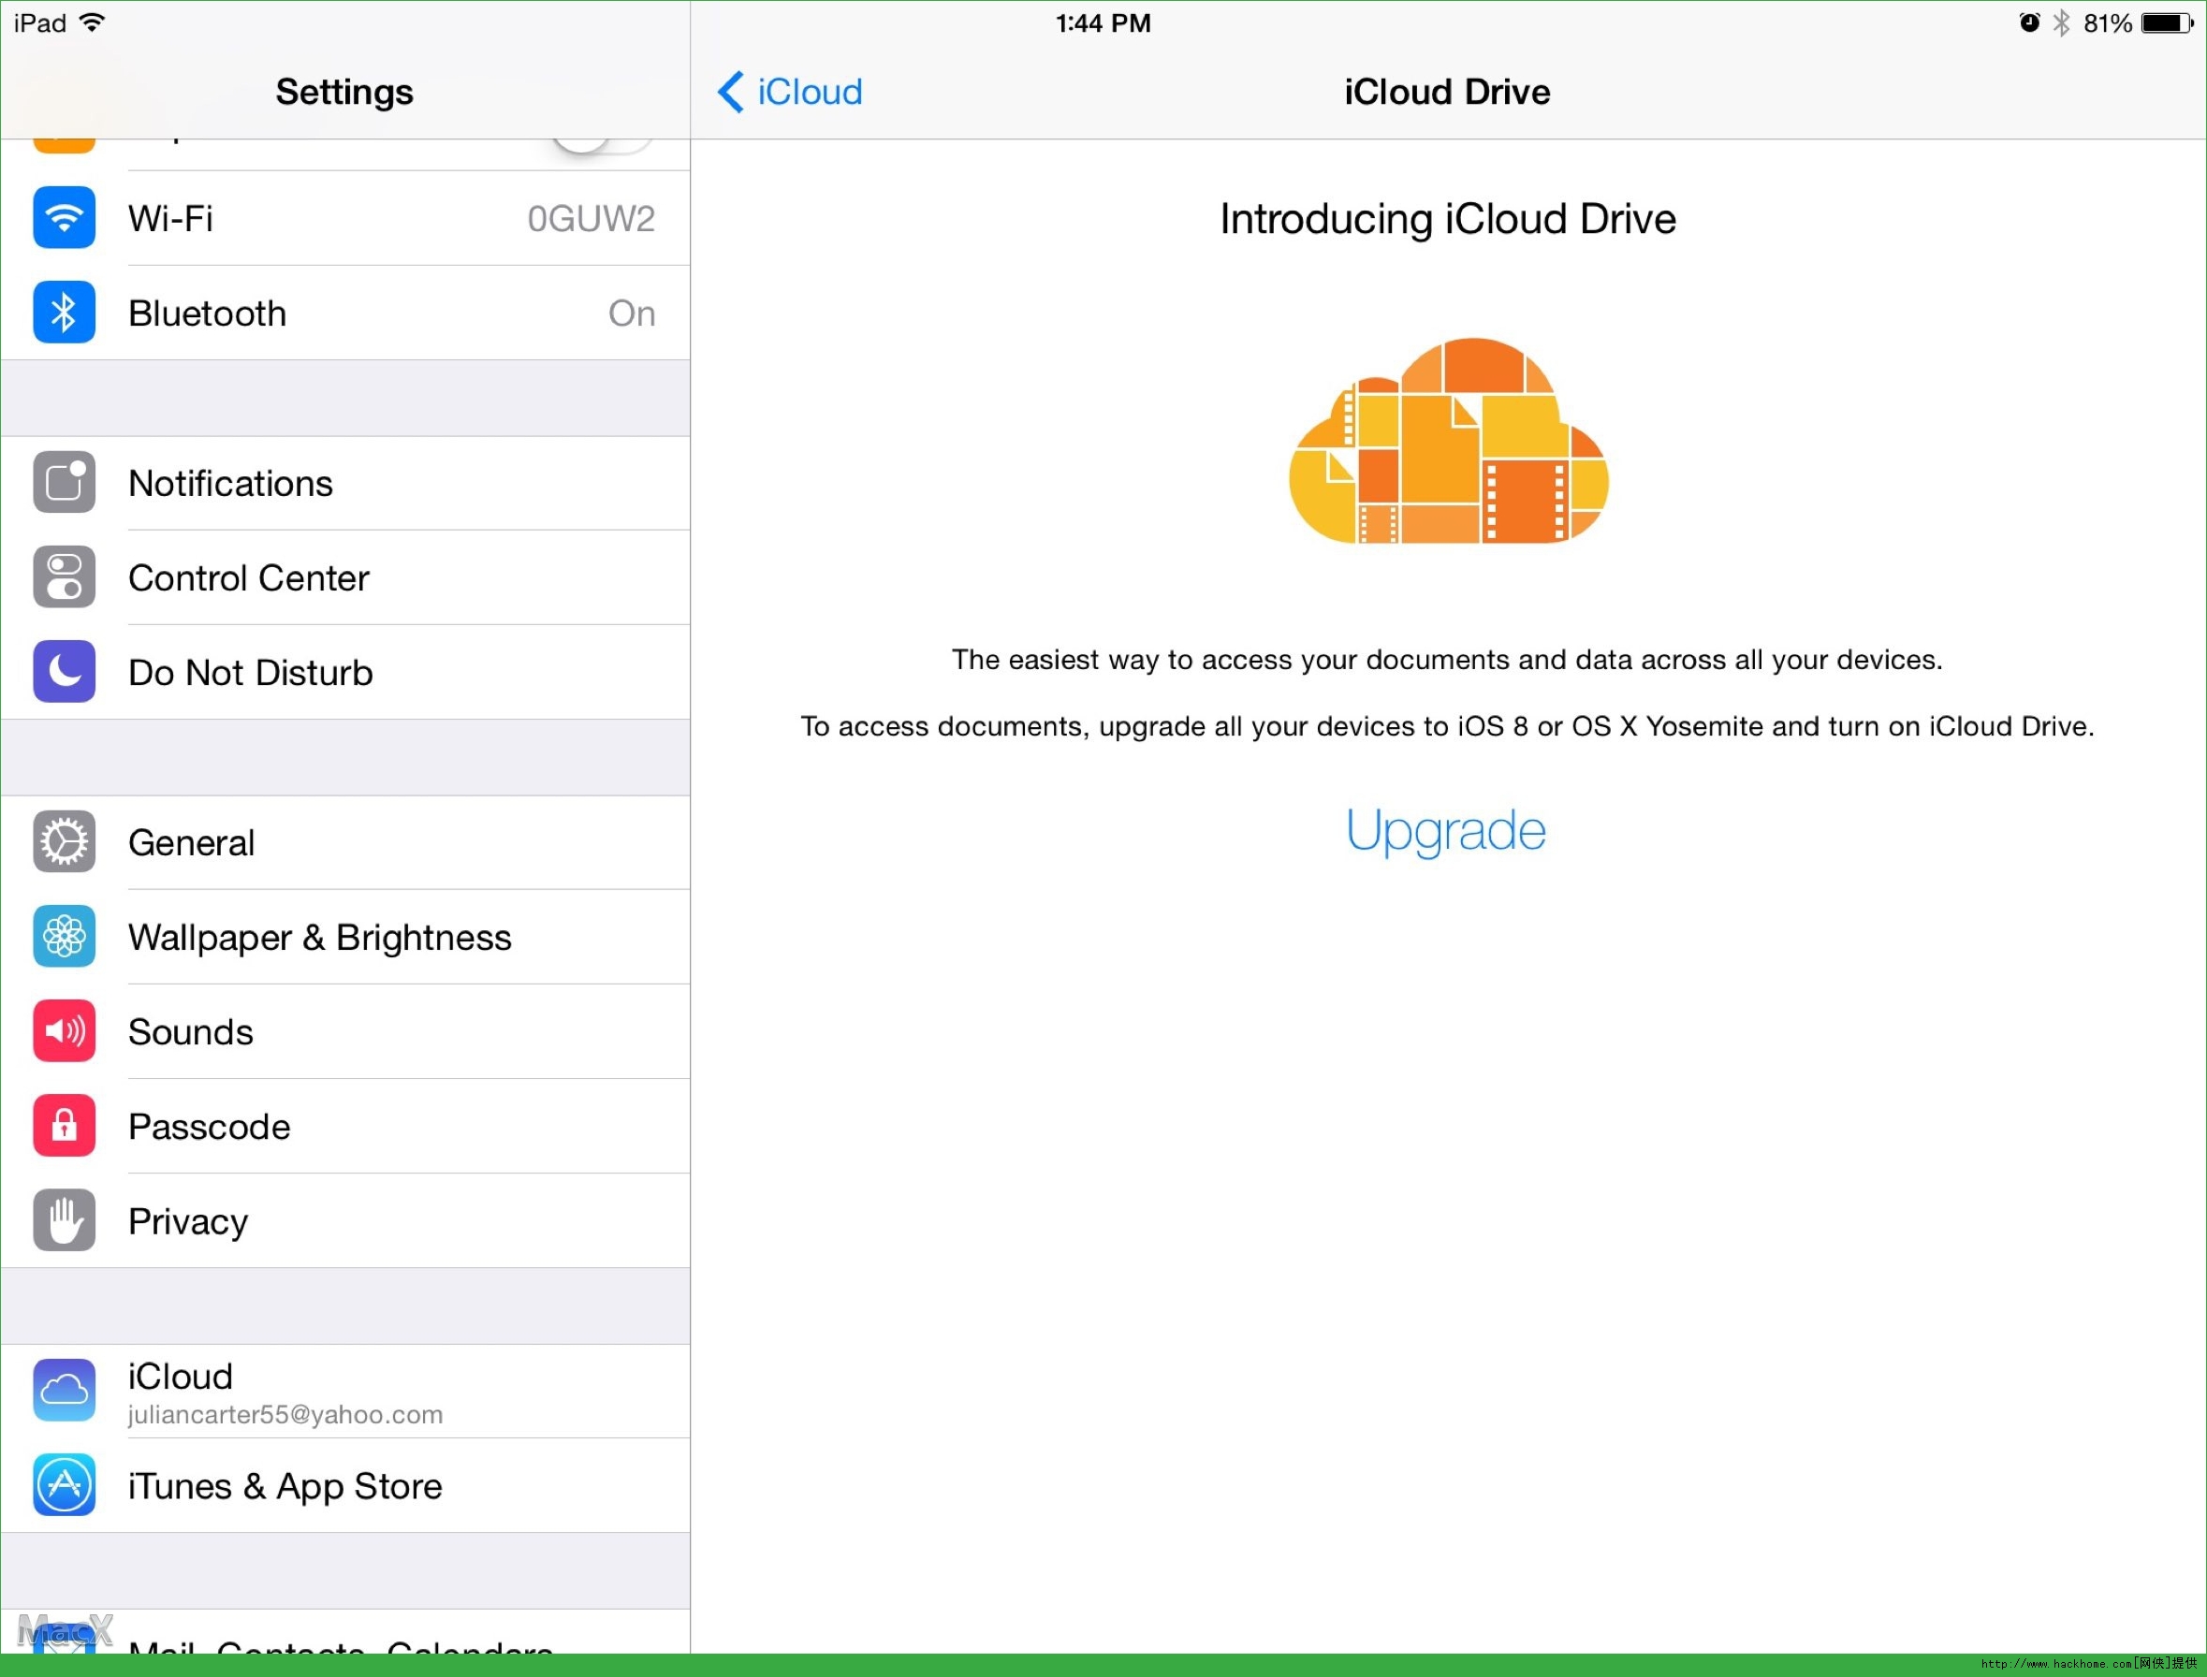Tap the Privacy hand icon

point(64,1221)
